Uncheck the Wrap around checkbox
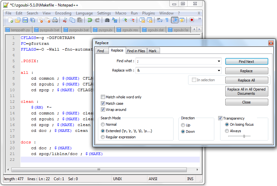 103,110
